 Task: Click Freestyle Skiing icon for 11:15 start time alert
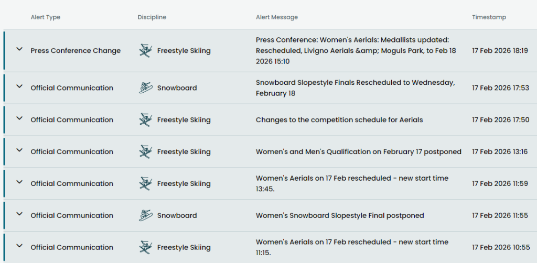[145, 247]
